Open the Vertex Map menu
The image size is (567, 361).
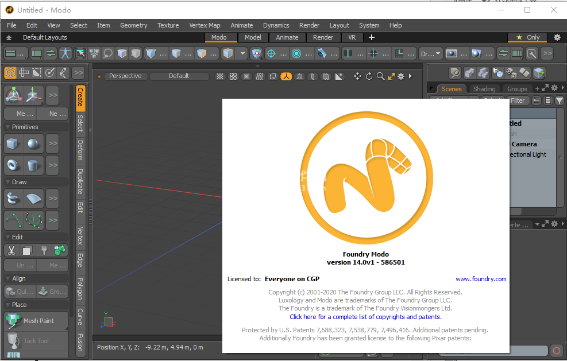(x=205, y=25)
